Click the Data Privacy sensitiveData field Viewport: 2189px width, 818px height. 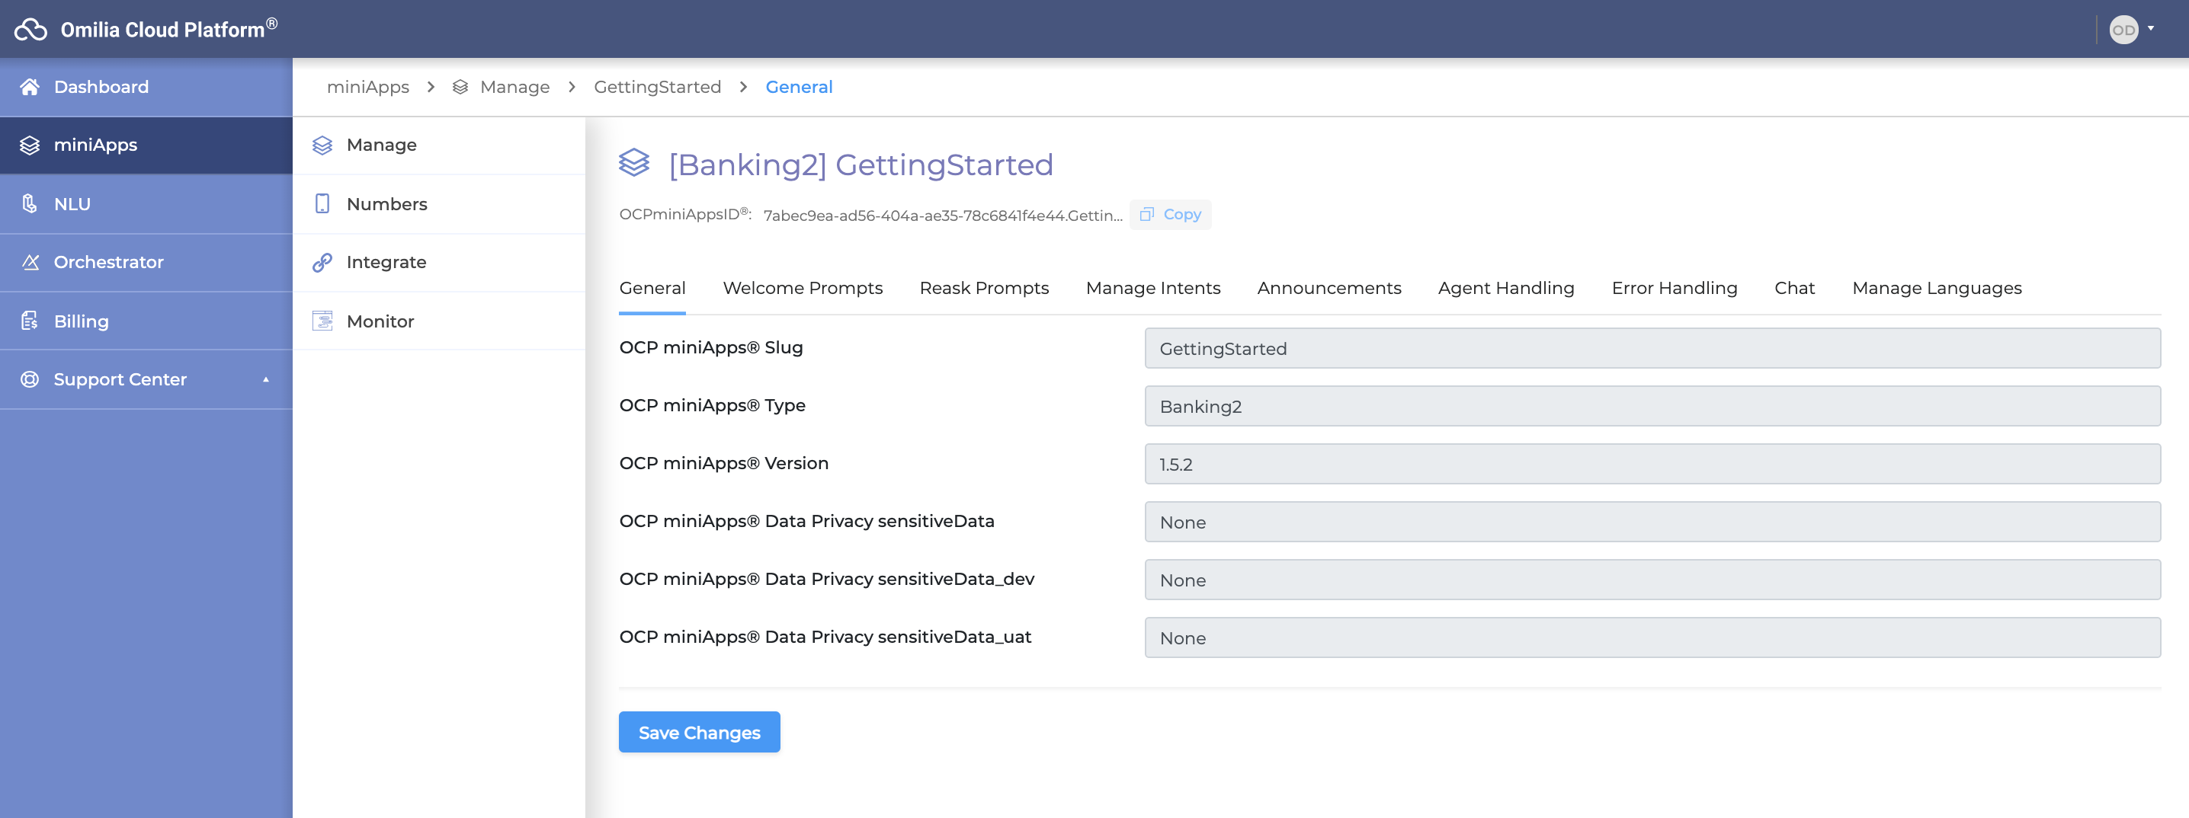(1652, 522)
